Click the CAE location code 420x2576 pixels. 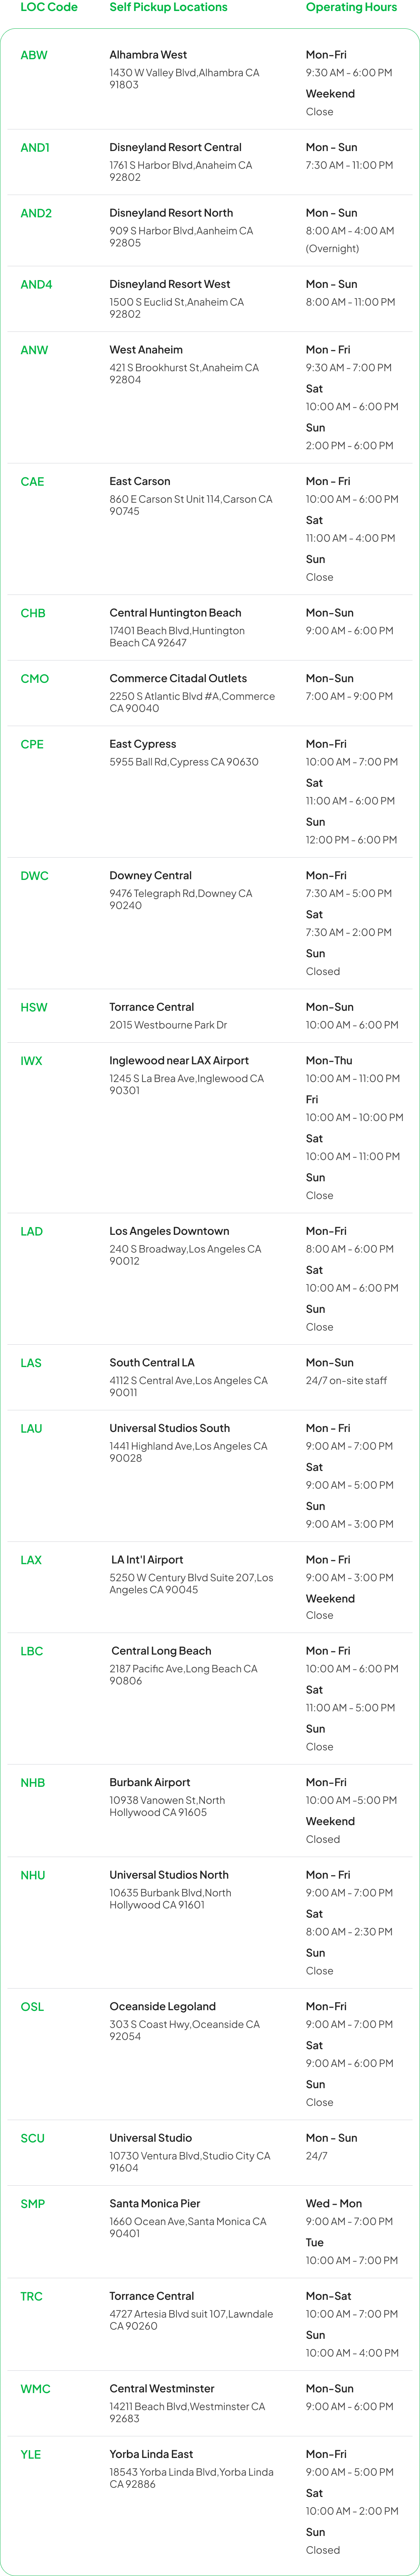pos(32,481)
